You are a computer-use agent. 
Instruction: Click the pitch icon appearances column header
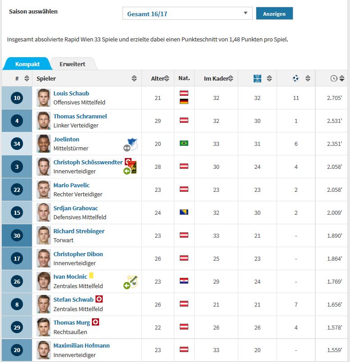point(257,78)
